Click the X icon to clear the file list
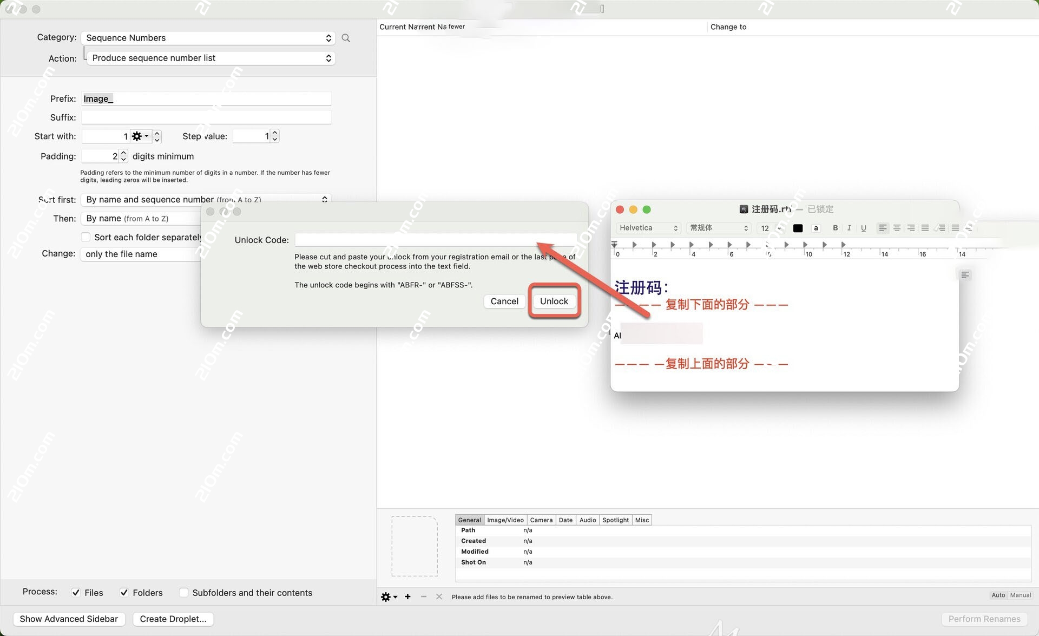The width and height of the screenshot is (1039, 636). (x=439, y=596)
